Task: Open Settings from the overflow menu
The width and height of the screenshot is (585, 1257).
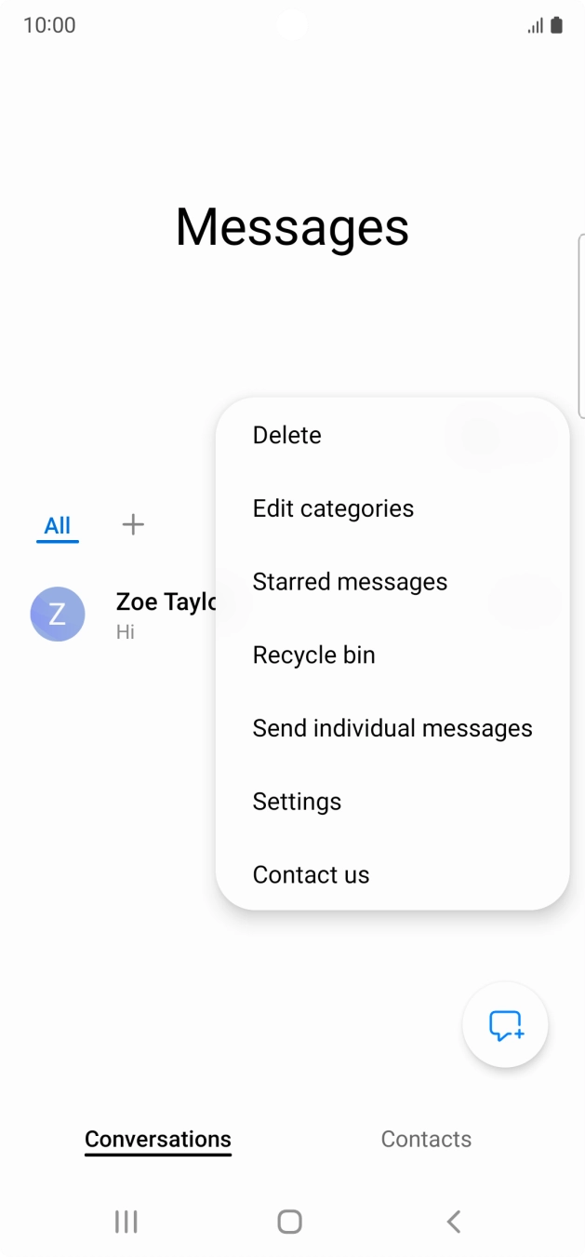Action: (x=297, y=802)
